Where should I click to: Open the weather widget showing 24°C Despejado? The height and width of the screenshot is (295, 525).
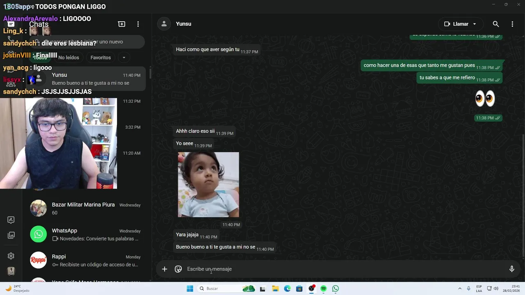[x=18, y=288]
